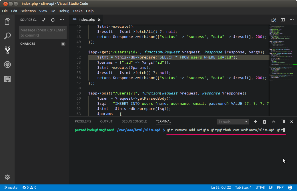Viewport: 297px width, 191px height.
Task: Open Settings via the gear icon
Action: point(7,177)
